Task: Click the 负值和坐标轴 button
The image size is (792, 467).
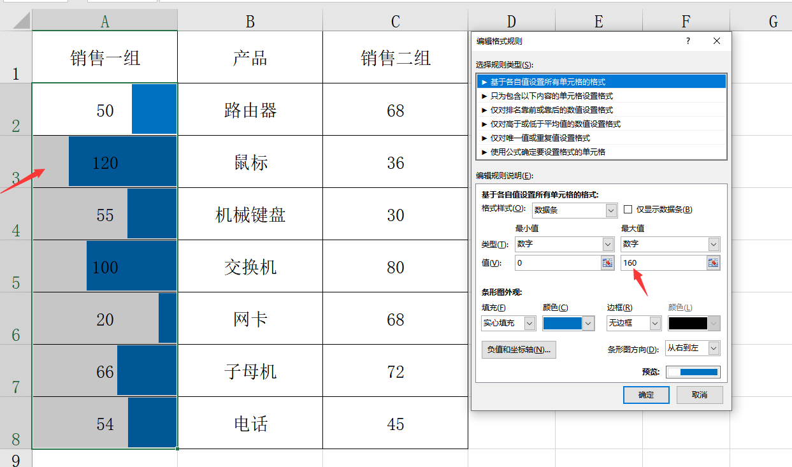Action: (519, 350)
